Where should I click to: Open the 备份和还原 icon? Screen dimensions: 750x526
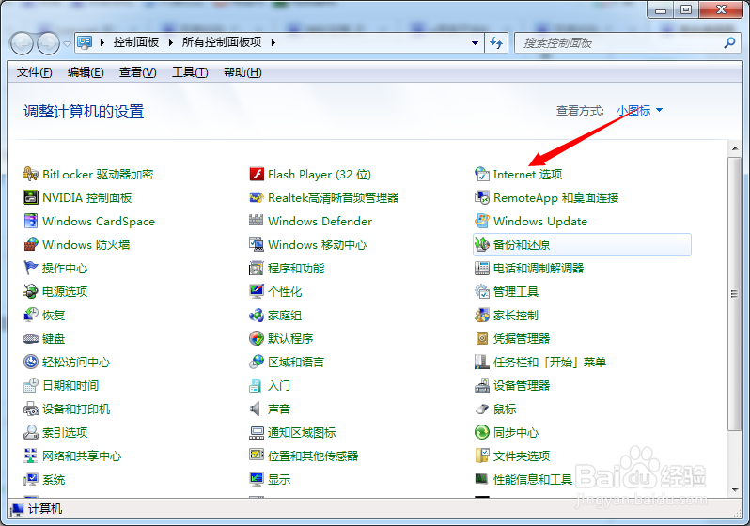481,244
